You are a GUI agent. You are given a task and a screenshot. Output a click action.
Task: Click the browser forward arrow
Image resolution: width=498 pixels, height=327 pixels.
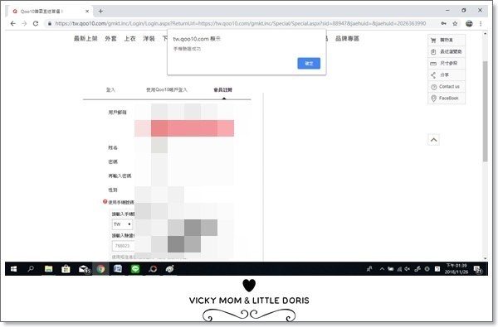coord(24,23)
